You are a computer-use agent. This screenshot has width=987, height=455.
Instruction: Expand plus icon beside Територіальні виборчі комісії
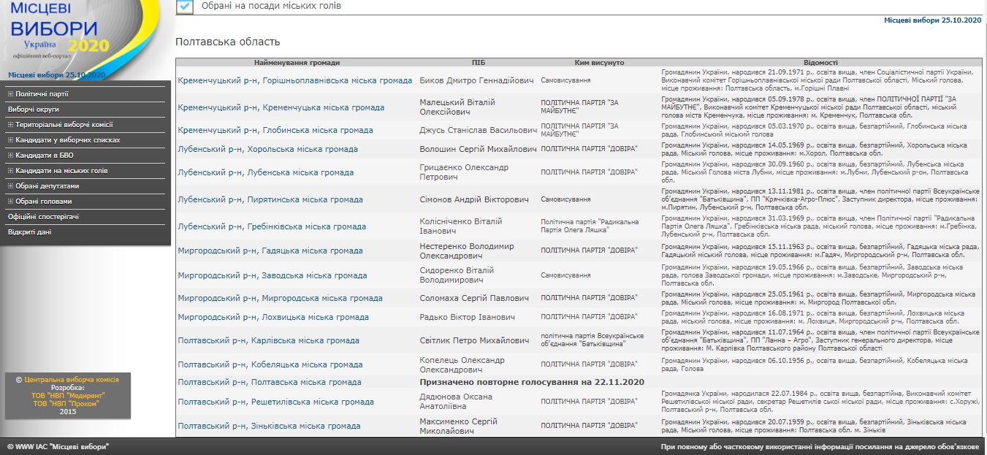(x=10, y=125)
